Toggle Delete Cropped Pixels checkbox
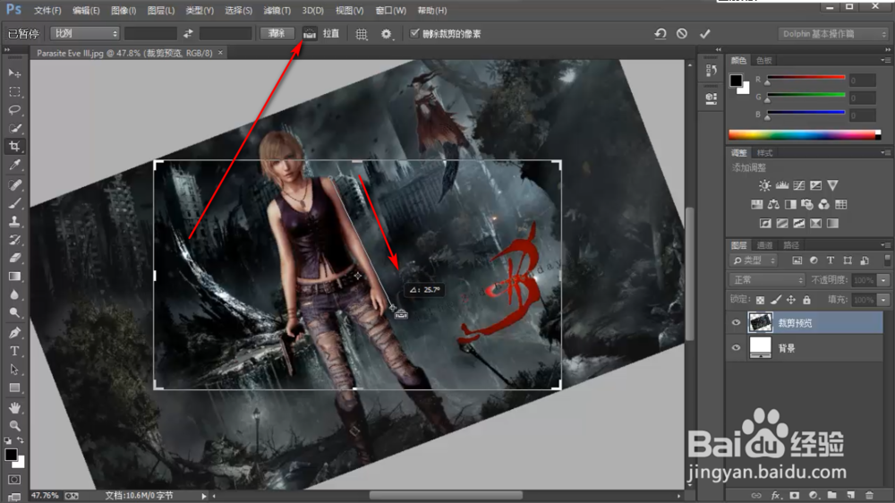 414,33
